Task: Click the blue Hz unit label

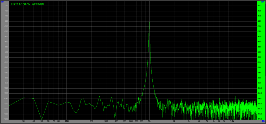Action: click(264, 121)
